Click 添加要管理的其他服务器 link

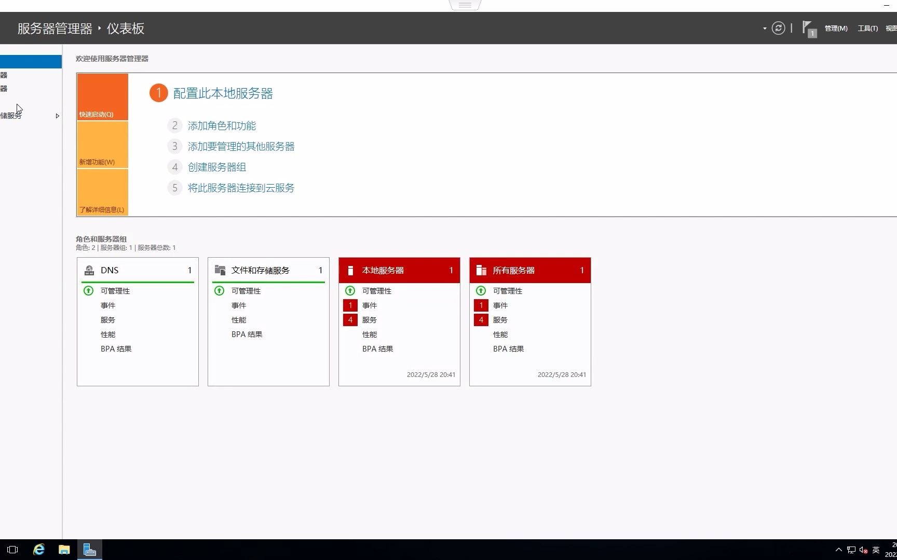(x=241, y=146)
